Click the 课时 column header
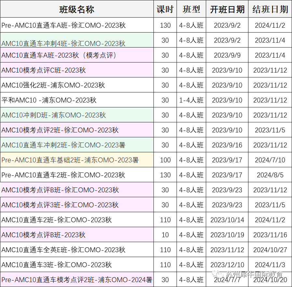 pyautogui.click(x=165, y=9)
